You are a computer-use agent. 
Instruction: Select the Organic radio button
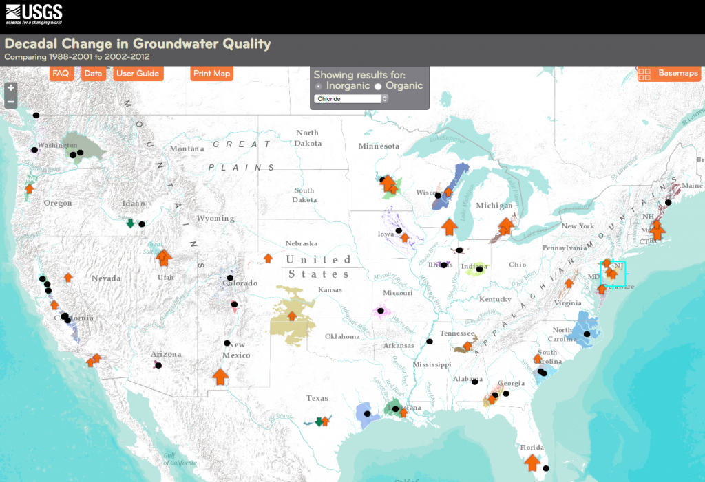click(377, 87)
